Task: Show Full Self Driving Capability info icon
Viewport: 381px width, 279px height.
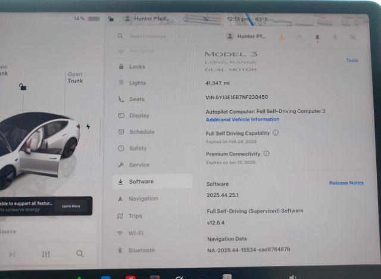Action: 276,133
